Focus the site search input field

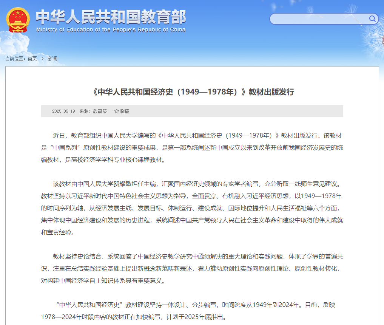(319, 19)
